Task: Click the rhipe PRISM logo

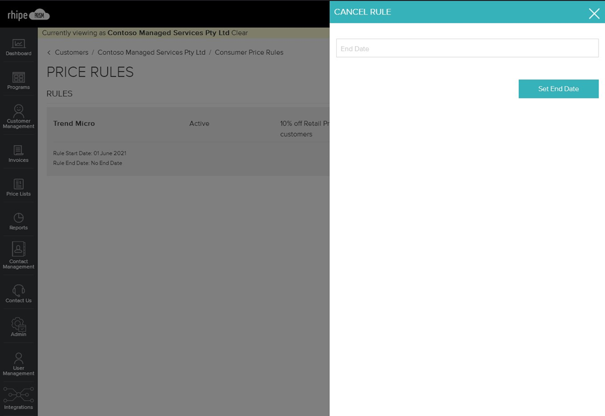Action: point(28,15)
